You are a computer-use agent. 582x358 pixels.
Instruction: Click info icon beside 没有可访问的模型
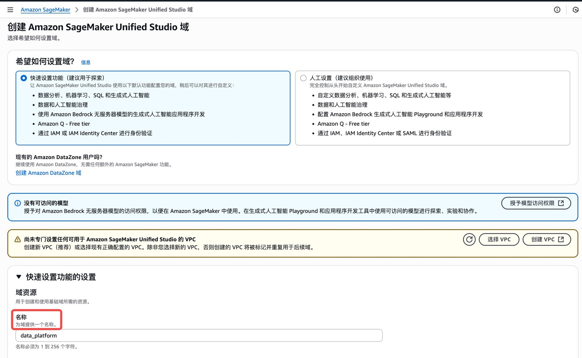click(x=18, y=203)
